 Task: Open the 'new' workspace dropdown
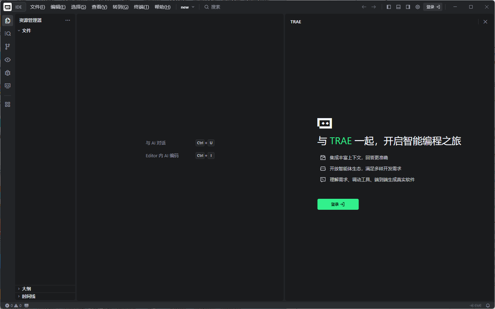click(188, 7)
